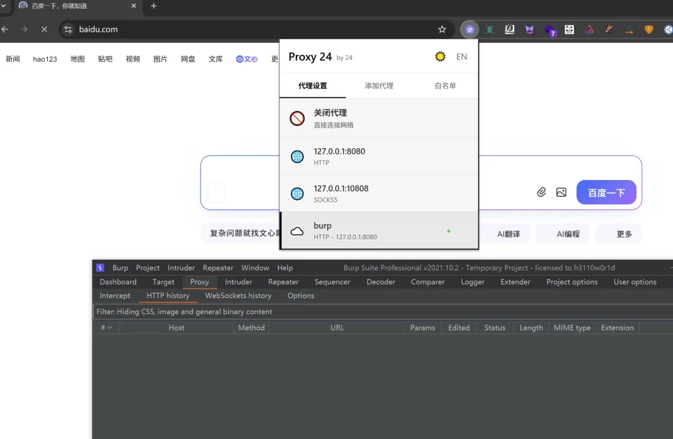Click the Proxy 24 extension icon in toolbar
This screenshot has width=673, height=439.
[470, 30]
